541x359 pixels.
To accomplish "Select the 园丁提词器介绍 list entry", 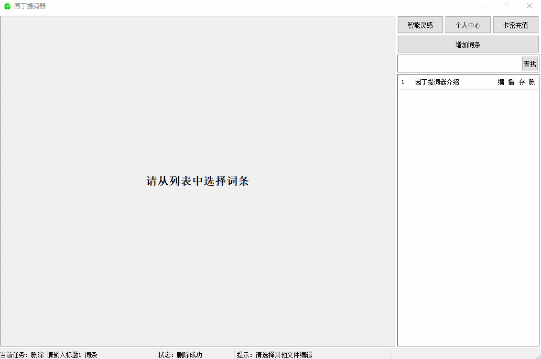I will click(437, 82).
